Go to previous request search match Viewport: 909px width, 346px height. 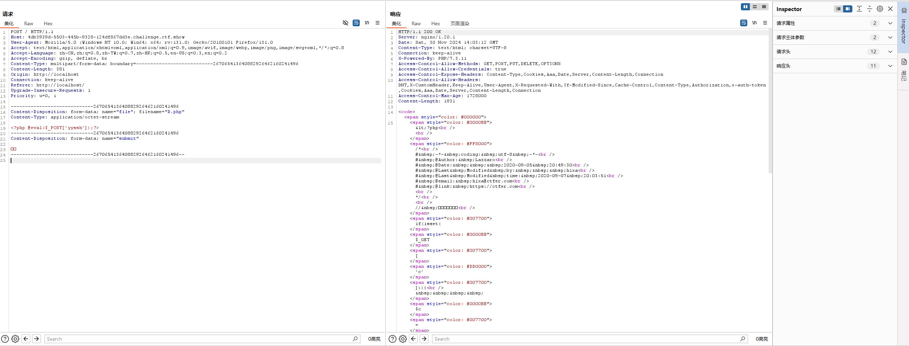click(26, 339)
